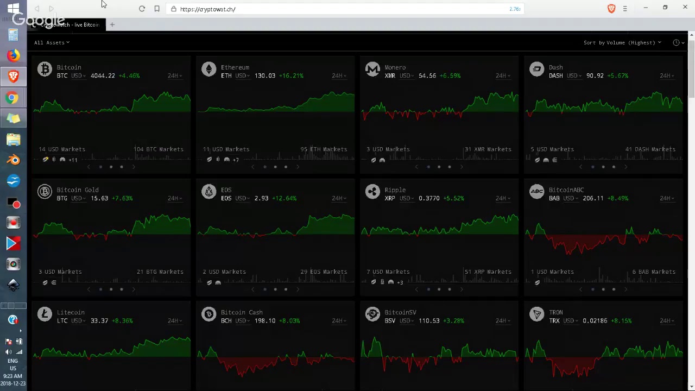This screenshot has height=391, width=695.
Task: Click the Bitcoin coin logo
Action: [45, 70]
